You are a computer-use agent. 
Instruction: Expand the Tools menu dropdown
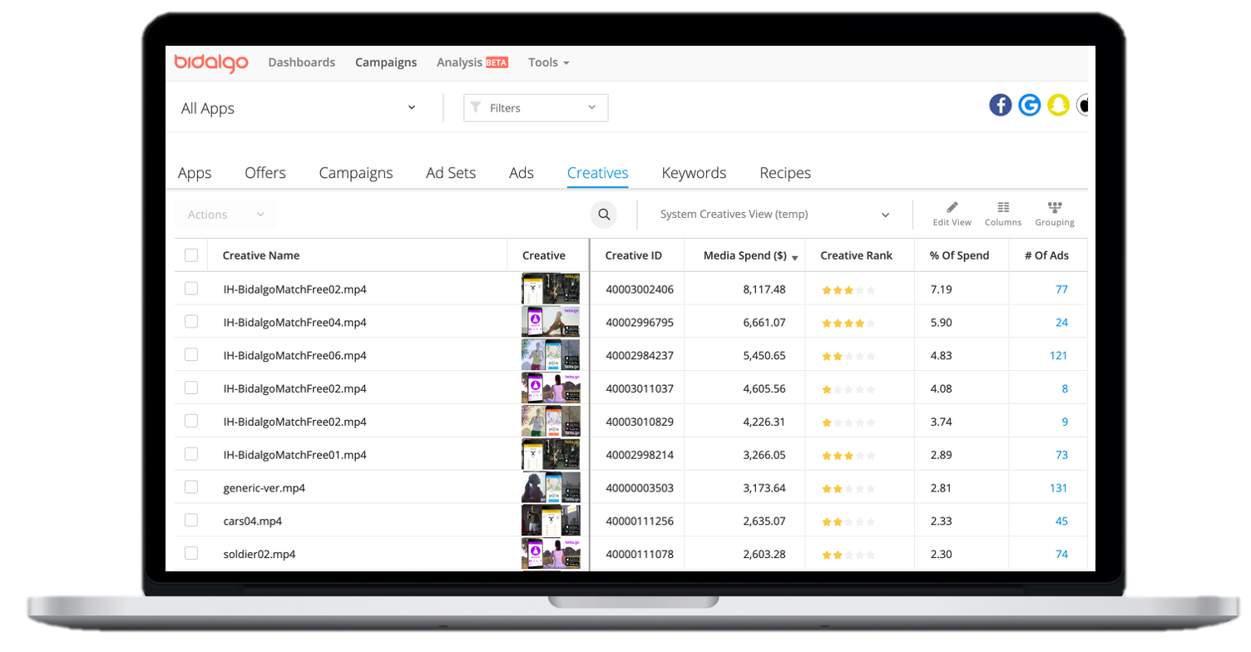point(549,62)
